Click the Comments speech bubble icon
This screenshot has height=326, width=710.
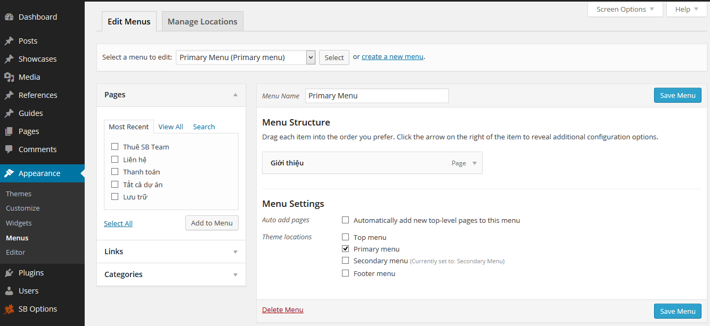click(9, 149)
